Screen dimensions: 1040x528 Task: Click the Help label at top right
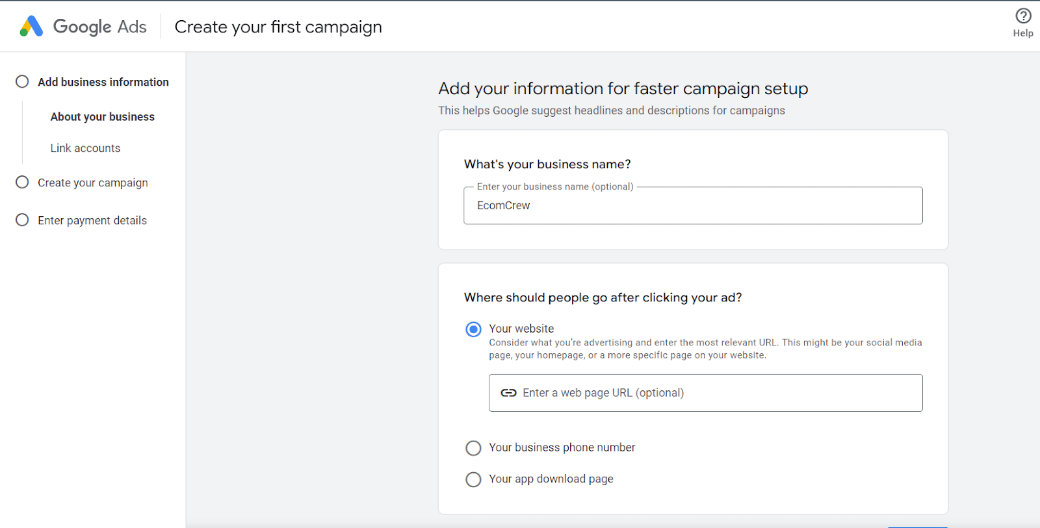click(x=1023, y=33)
